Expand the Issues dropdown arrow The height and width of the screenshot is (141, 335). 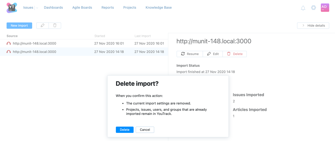coord(37,8)
